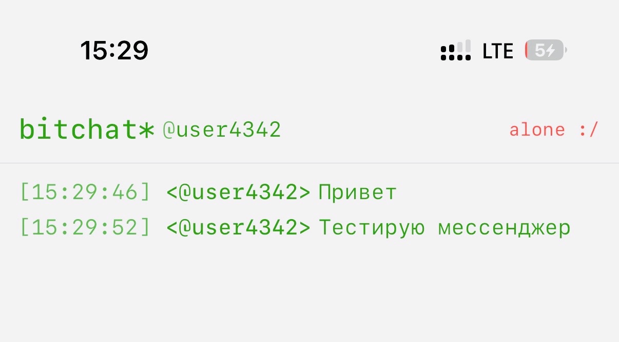This screenshot has width=619, height=342.
Task: Tap the charging bolt inside the battery
Action: pos(550,50)
